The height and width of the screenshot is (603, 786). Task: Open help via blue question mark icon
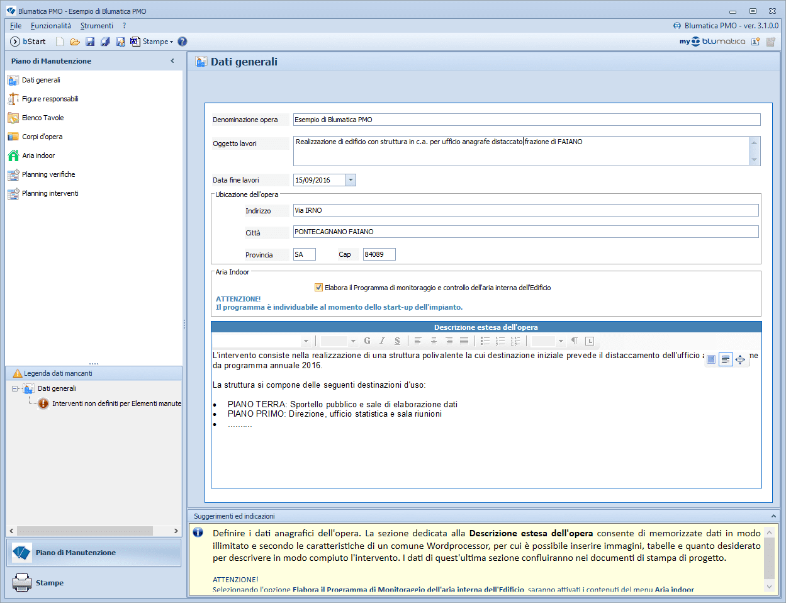(x=182, y=42)
